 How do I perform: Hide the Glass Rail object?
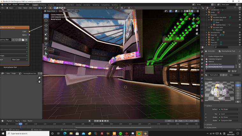pos(240,35)
